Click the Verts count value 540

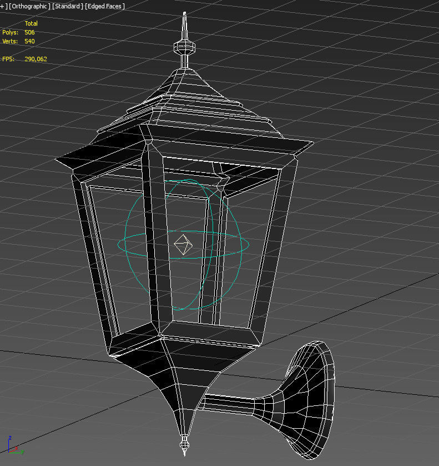29,41
